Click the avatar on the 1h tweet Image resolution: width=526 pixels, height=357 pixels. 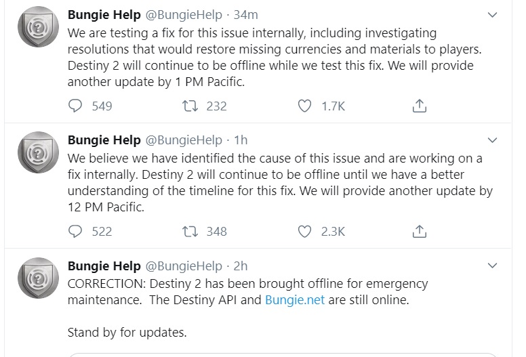click(x=38, y=152)
